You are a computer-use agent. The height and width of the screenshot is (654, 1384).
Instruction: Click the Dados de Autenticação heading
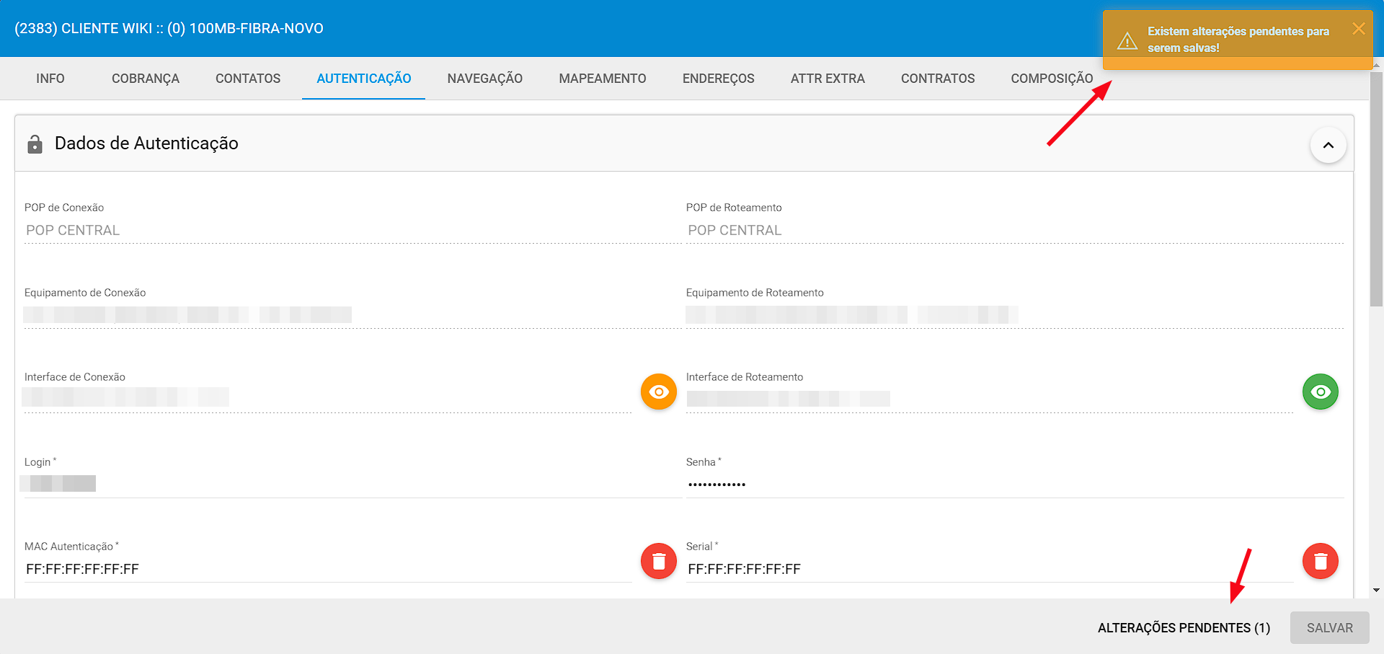146,143
